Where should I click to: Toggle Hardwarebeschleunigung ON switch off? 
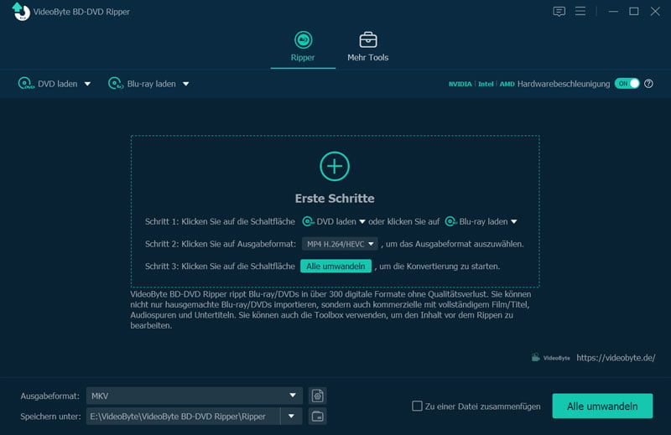627,84
